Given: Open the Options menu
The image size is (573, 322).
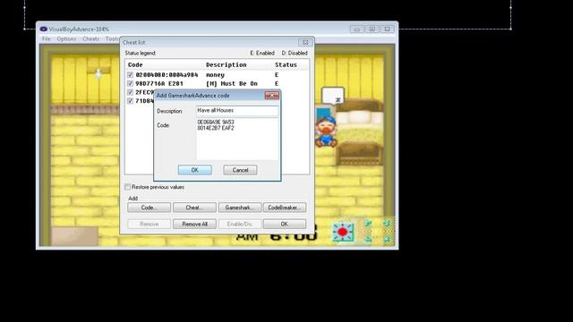Looking at the screenshot, I should (x=66, y=38).
